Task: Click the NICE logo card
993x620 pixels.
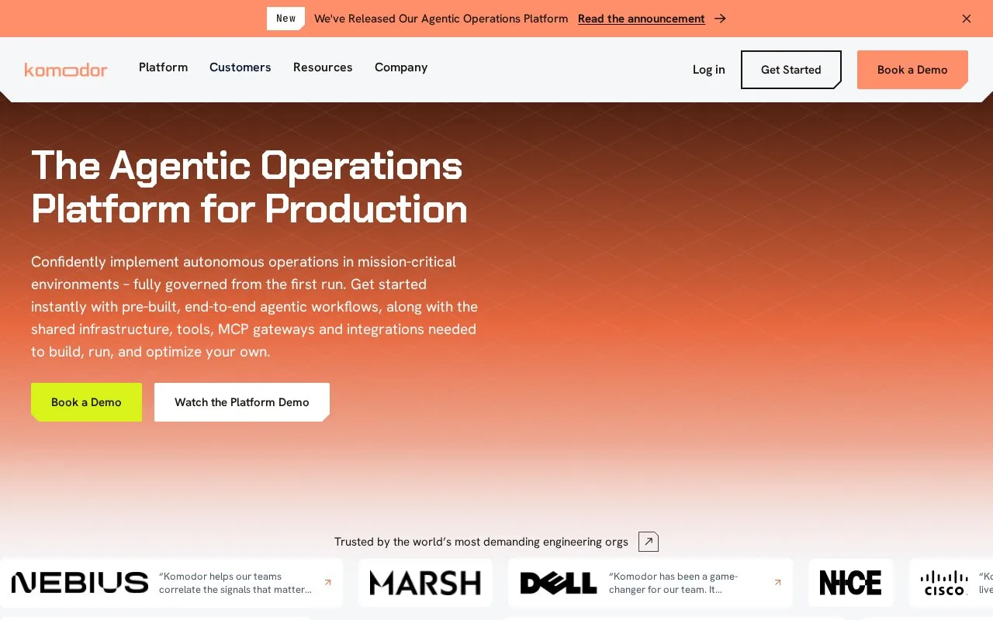Action: (x=851, y=583)
